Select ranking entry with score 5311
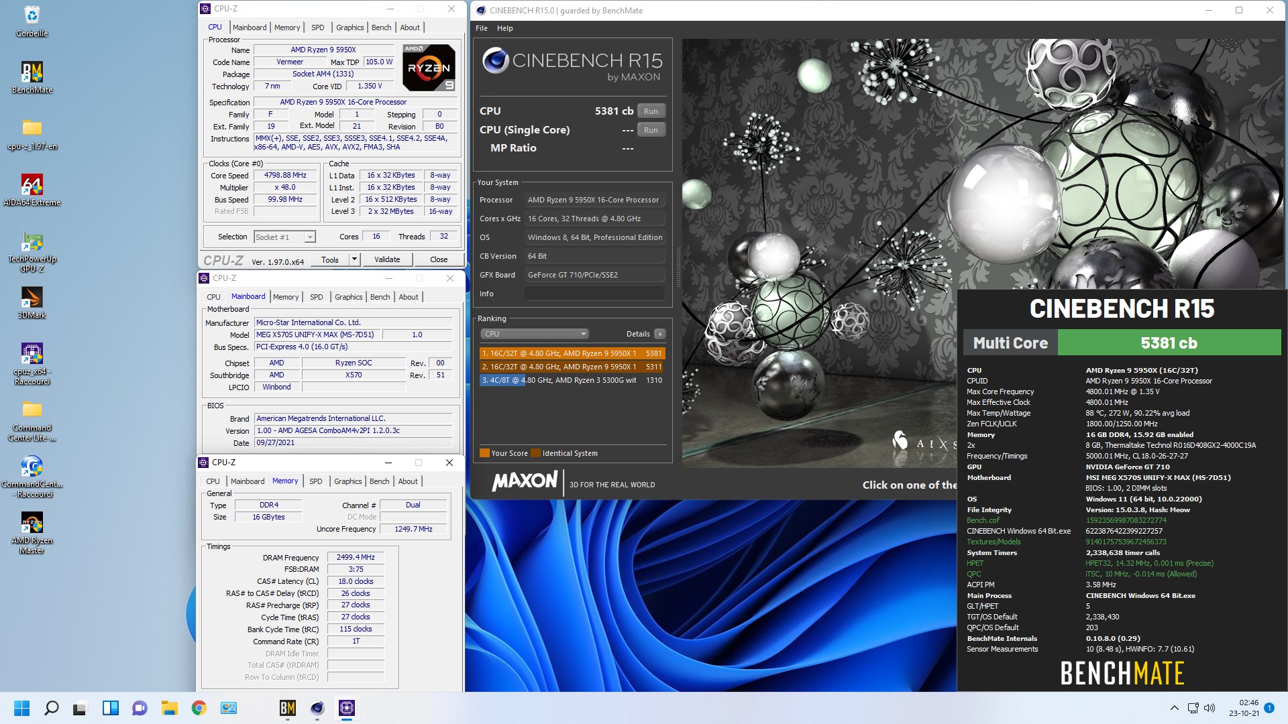This screenshot has width=1288, height=724. (x=572, y=367)
